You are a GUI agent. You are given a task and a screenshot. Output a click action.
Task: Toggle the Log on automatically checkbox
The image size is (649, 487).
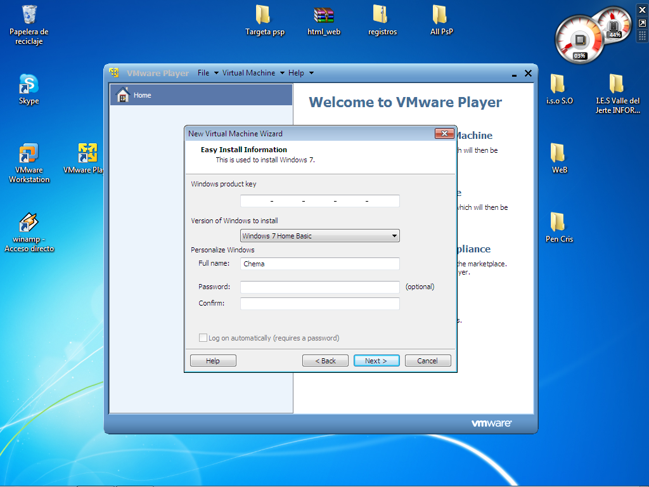[203, 338]
